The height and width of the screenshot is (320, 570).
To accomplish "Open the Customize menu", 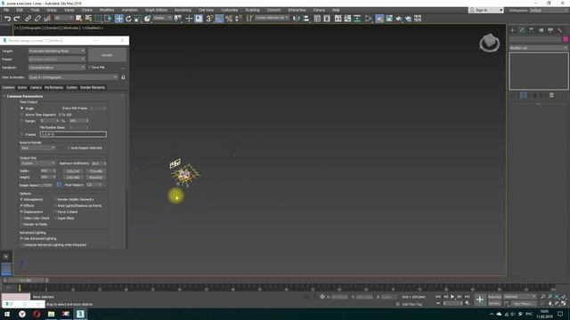I will (230, 10).
